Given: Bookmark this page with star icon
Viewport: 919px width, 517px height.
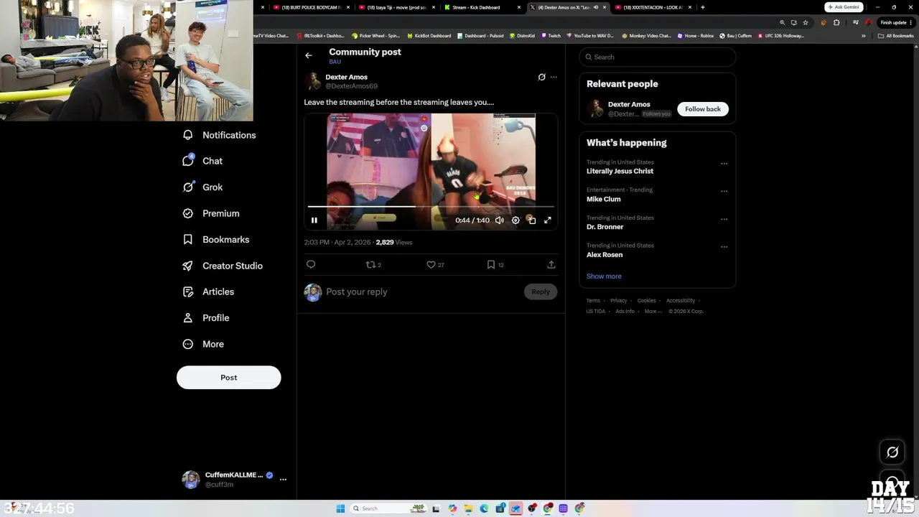Looking at the screenshot, I should [x=806, y=22].
